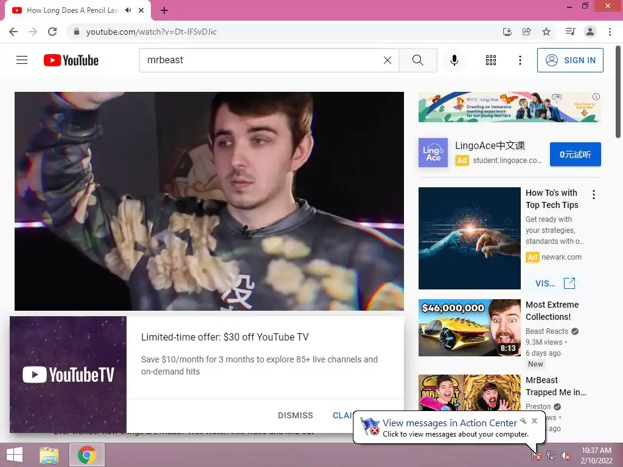Open the ad info icon on banner

coord(596,97)
